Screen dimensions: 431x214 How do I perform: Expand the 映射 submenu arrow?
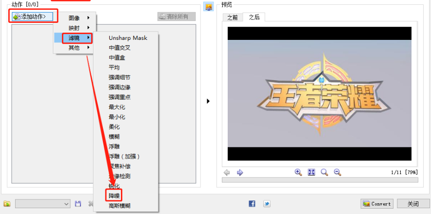click(88, 28)
